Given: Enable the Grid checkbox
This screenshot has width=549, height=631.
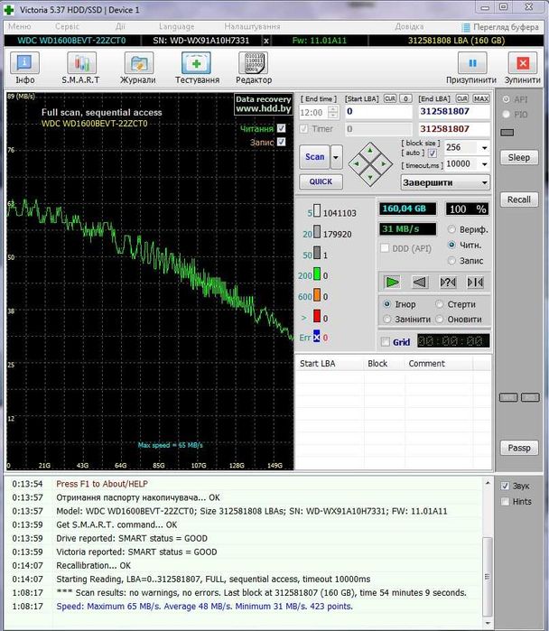Looking at the screenshot, I should point(386,342).
